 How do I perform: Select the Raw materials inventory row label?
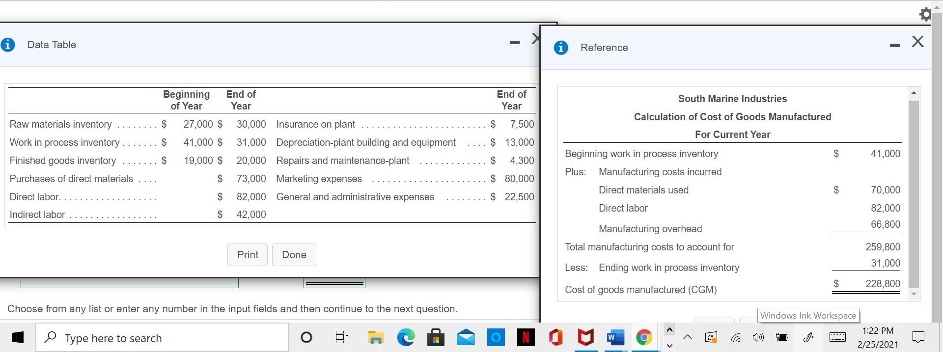60,124
